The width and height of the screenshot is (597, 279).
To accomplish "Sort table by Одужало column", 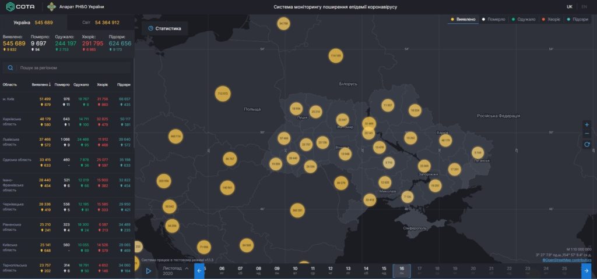I will [81, 85].
